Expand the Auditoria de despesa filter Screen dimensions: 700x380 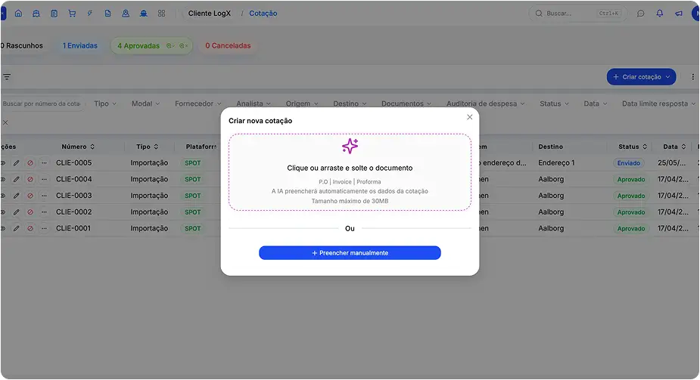tap(486, 103)
